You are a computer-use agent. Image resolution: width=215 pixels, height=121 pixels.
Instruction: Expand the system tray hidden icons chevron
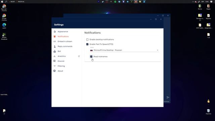[x=193, y=2]
